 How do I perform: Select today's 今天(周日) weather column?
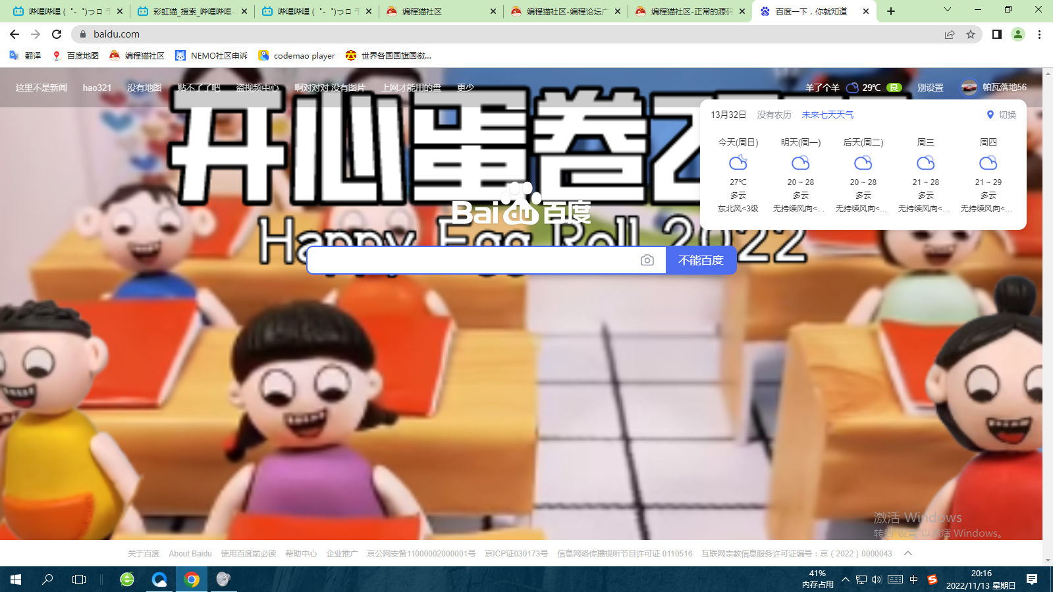coord(738,175)
